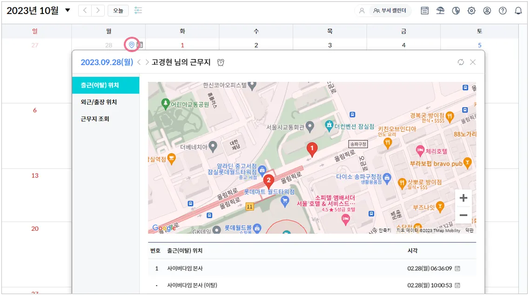This screenshot has height=295, width=530.
Task: Select row 1 사이버다임 본사
Action: coord(312,268)
